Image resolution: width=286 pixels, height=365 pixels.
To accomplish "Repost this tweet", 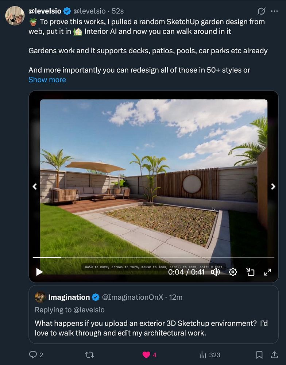I will coord(89,355).
